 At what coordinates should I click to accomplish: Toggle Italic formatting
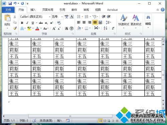27,23
